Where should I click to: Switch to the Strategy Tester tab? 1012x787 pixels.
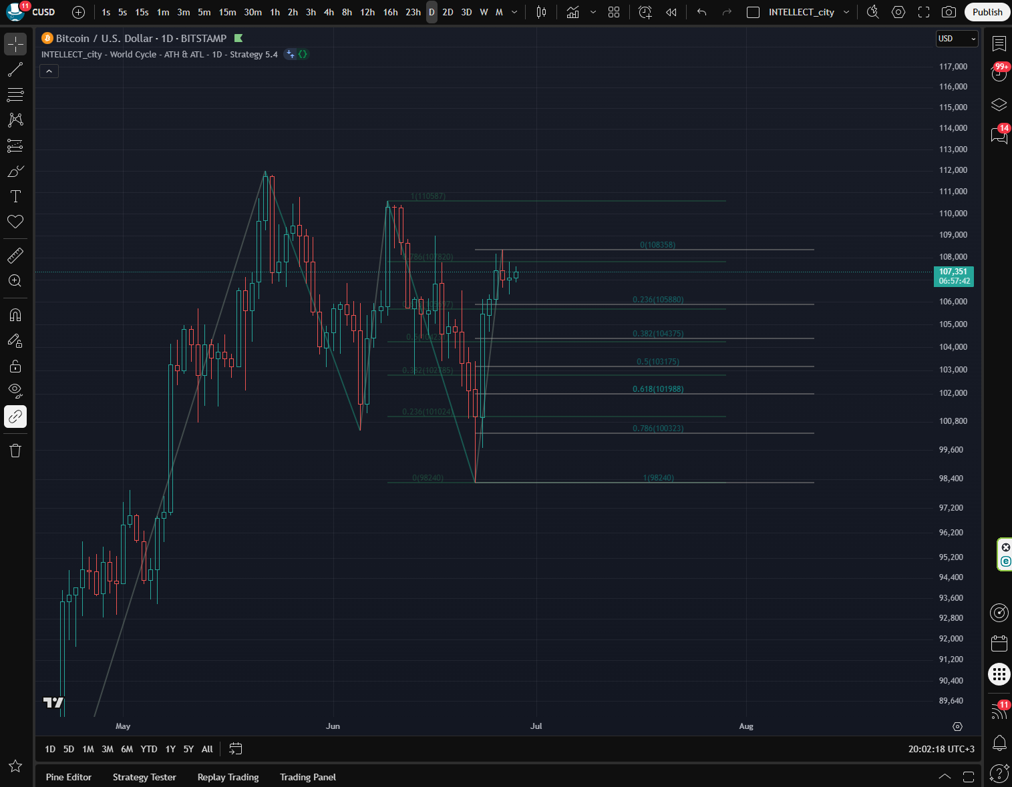pos(144,777)
